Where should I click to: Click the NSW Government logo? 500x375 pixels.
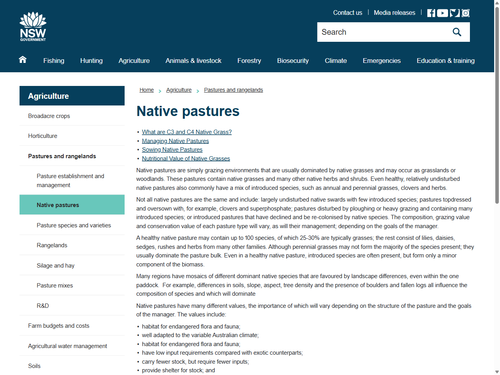(x=33, y=26)
